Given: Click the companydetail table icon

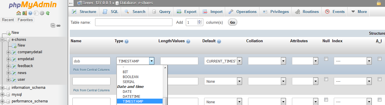Looking at the screenshot, I should click(x=14, y=52).
